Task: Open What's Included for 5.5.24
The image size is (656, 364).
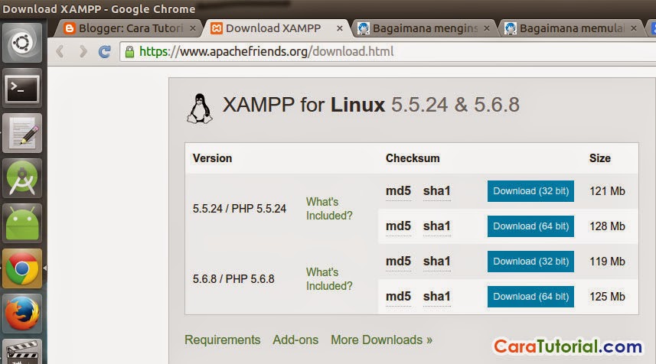Action: pos(329,209)
